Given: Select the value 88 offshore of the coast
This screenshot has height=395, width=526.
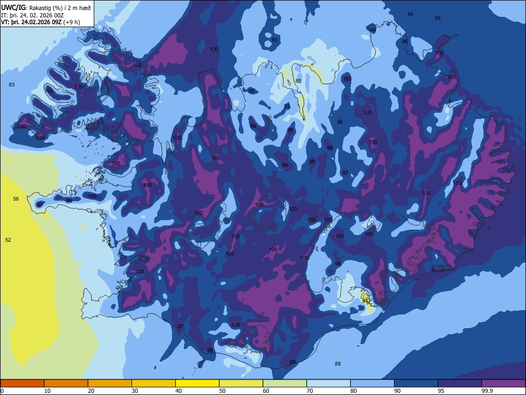Looking at the screenshot, I should 338,364.
